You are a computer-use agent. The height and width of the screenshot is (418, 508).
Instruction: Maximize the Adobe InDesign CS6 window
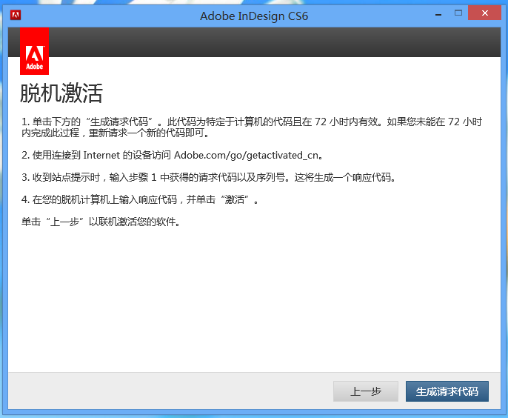(458, 13)
